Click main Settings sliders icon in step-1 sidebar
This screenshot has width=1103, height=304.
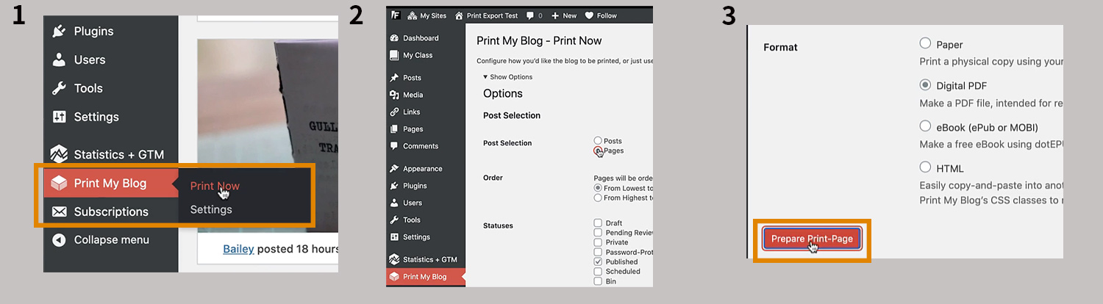click(x=60, y=117)
